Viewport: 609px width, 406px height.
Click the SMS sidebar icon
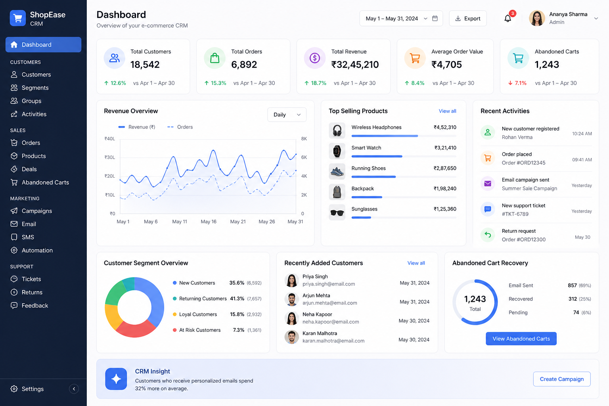14,237
